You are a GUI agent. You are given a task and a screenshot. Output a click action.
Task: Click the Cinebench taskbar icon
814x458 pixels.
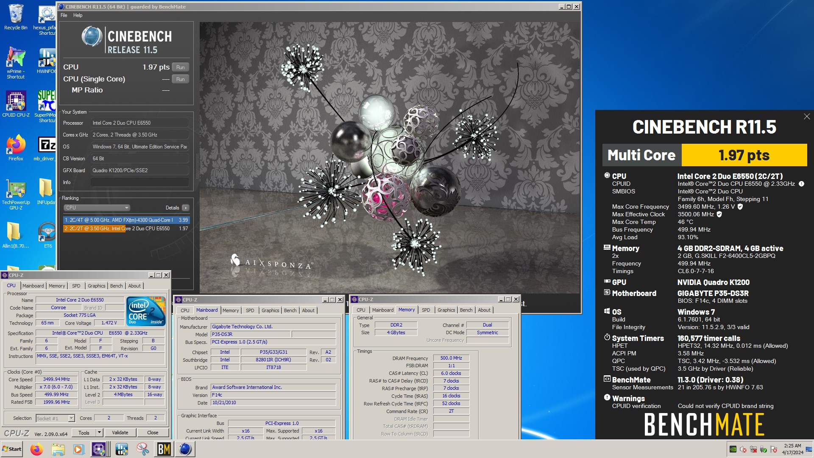click(x=185, y=449)
